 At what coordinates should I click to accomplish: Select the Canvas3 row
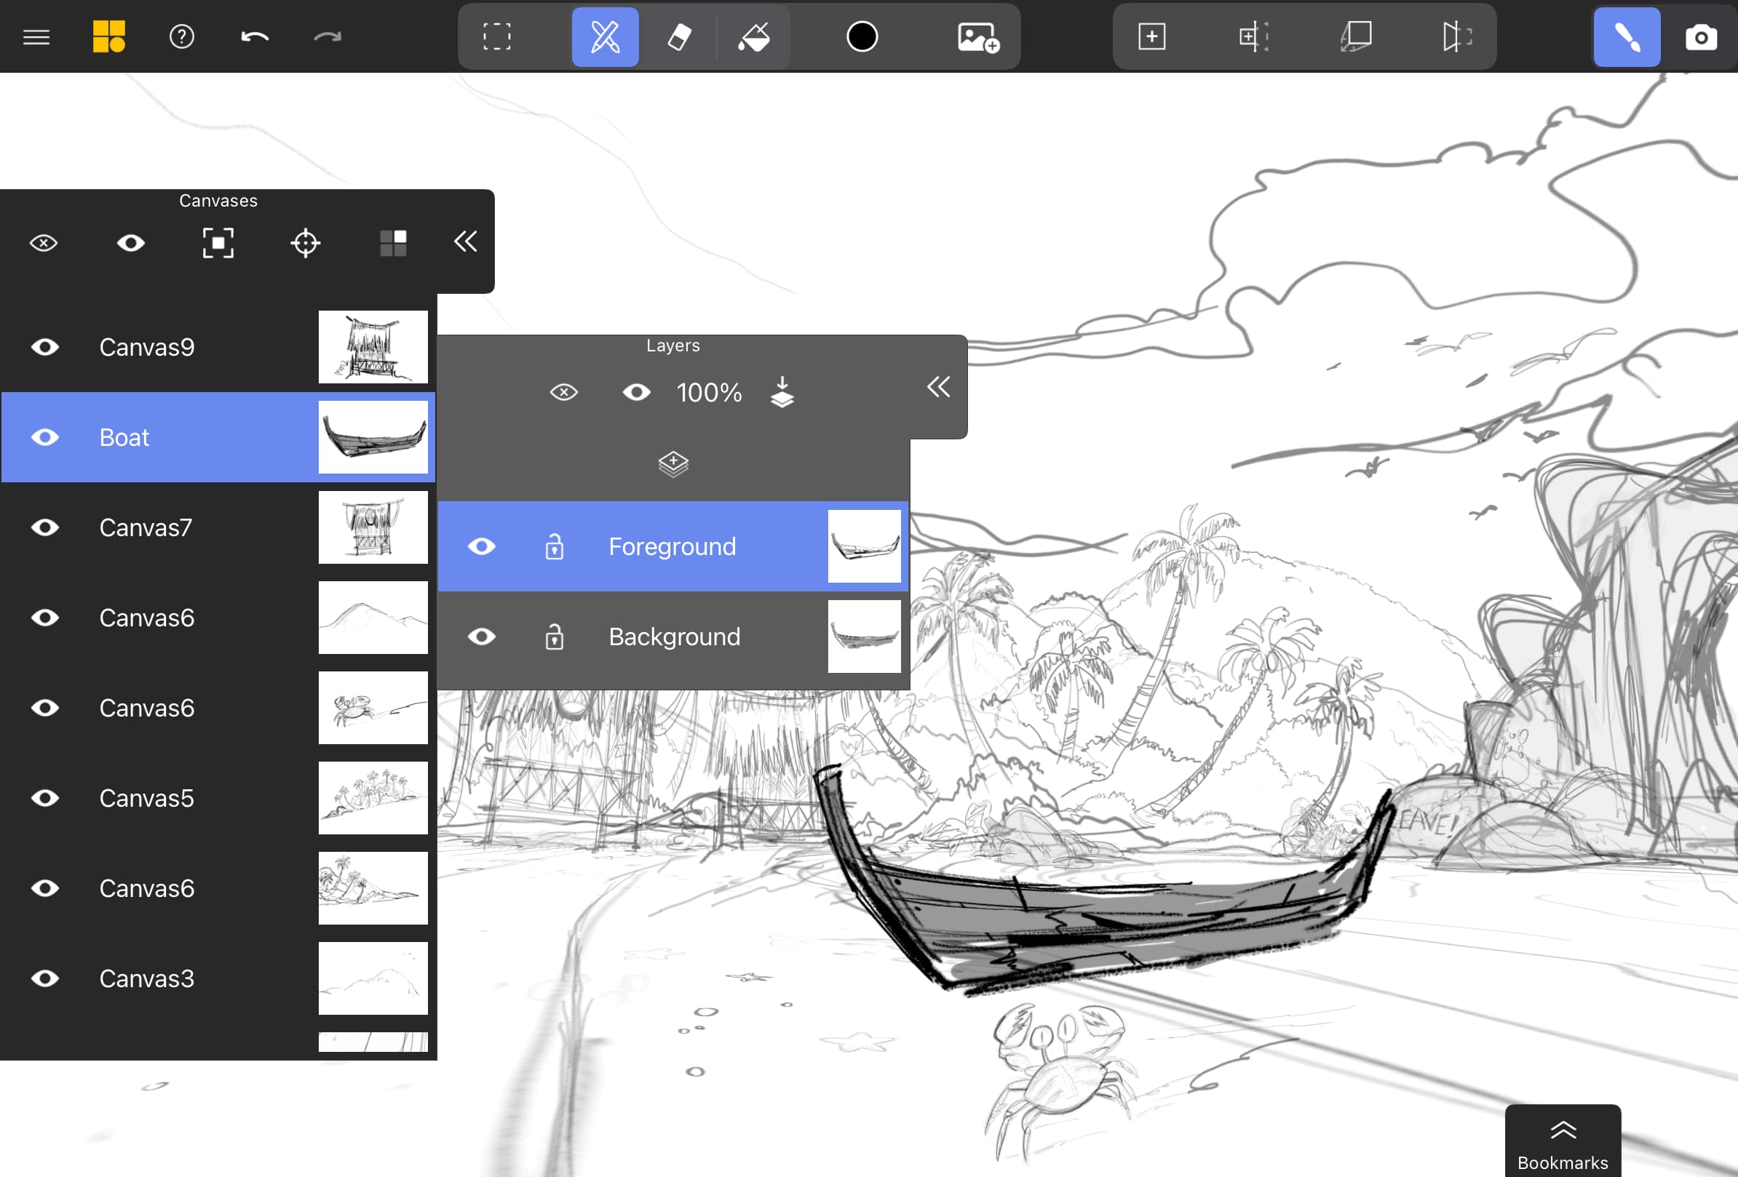(218, 978)
